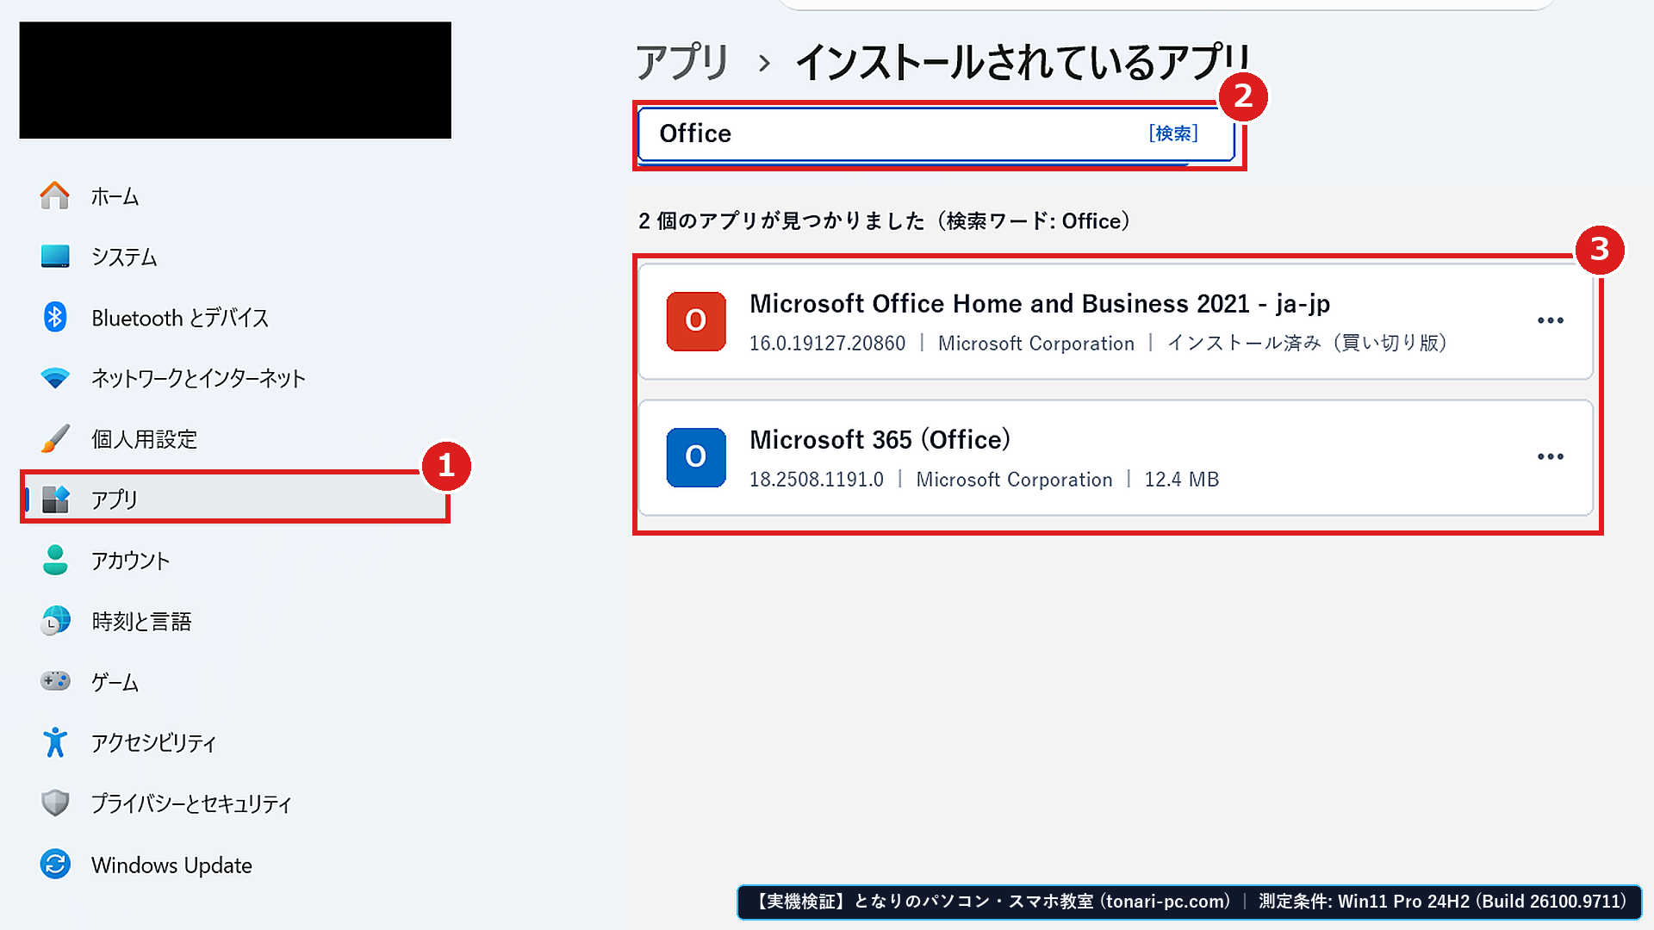Open アカウント settings page
Image resolution: width=1654 pixels, height=930 pixels.
click(x=131, y=561)
